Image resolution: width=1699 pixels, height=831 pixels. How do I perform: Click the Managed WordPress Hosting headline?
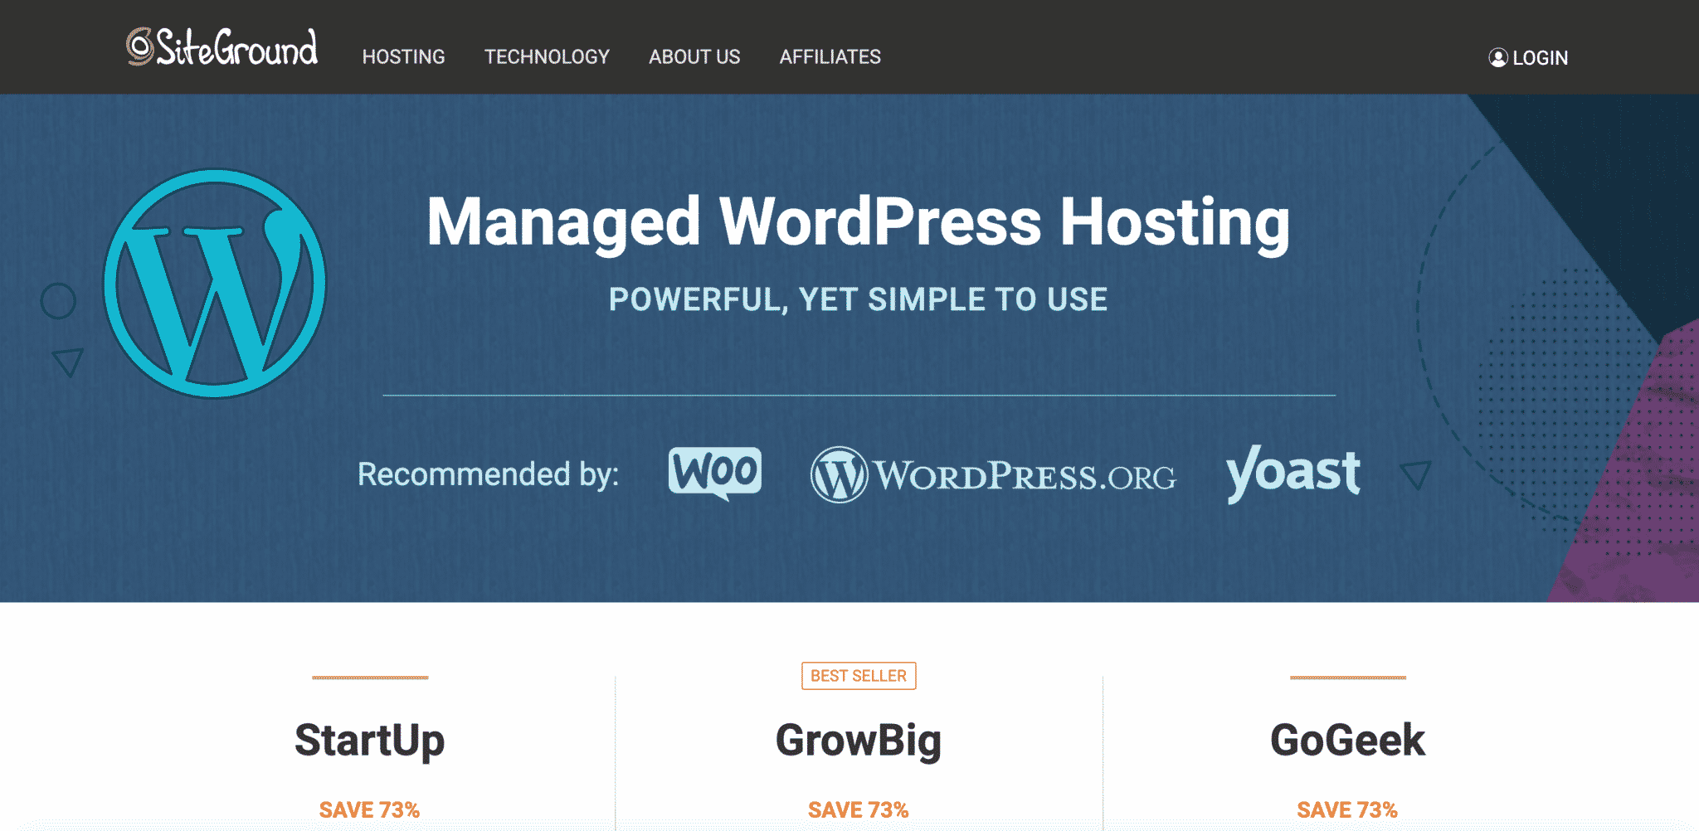click(859, 222)
